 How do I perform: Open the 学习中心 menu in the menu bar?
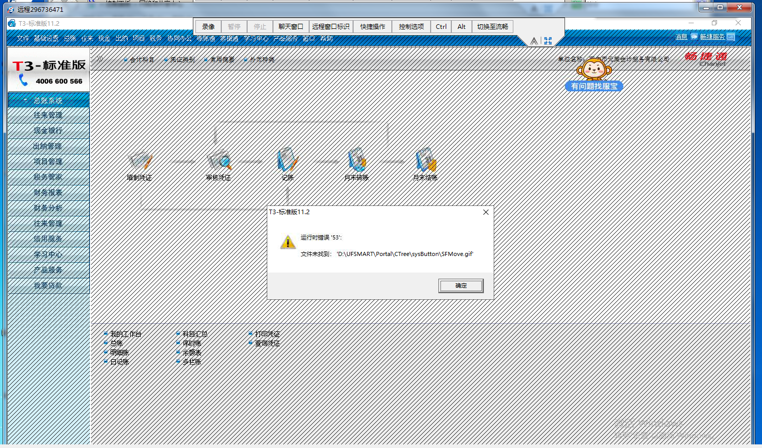click(x=256, y=38)
